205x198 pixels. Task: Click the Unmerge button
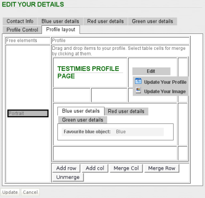[68, 177]
